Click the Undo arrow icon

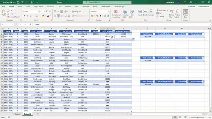pyautogui.click(x=22, y=2)
